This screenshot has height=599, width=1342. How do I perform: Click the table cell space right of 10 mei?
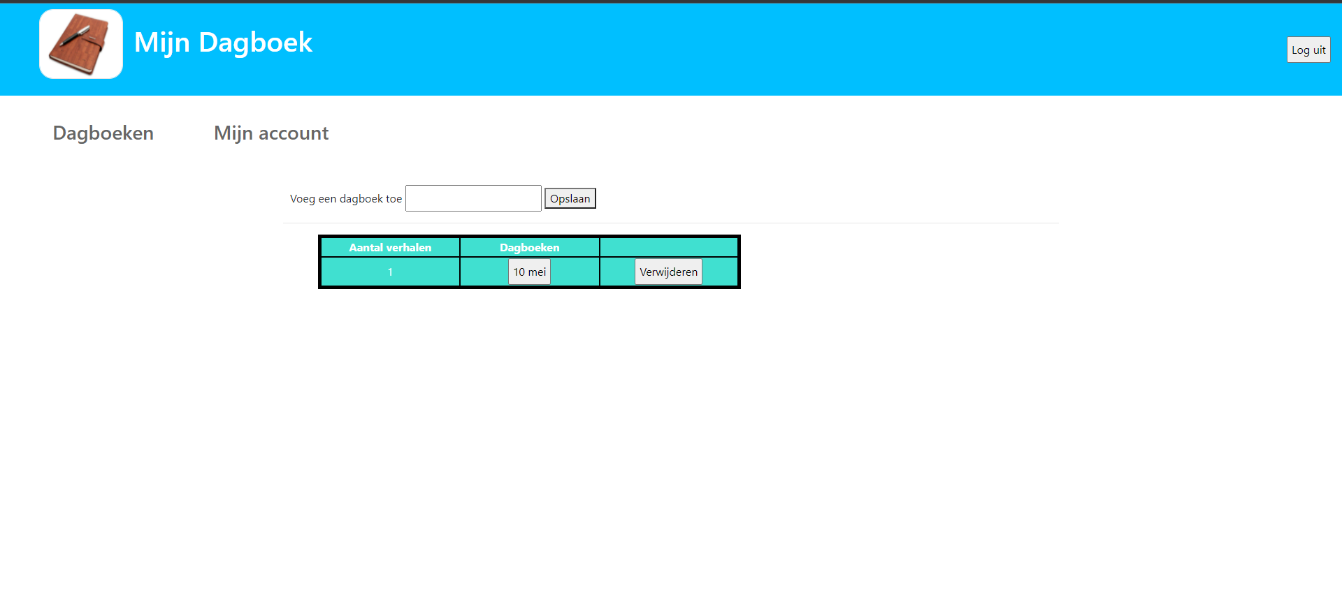[575, 272]
